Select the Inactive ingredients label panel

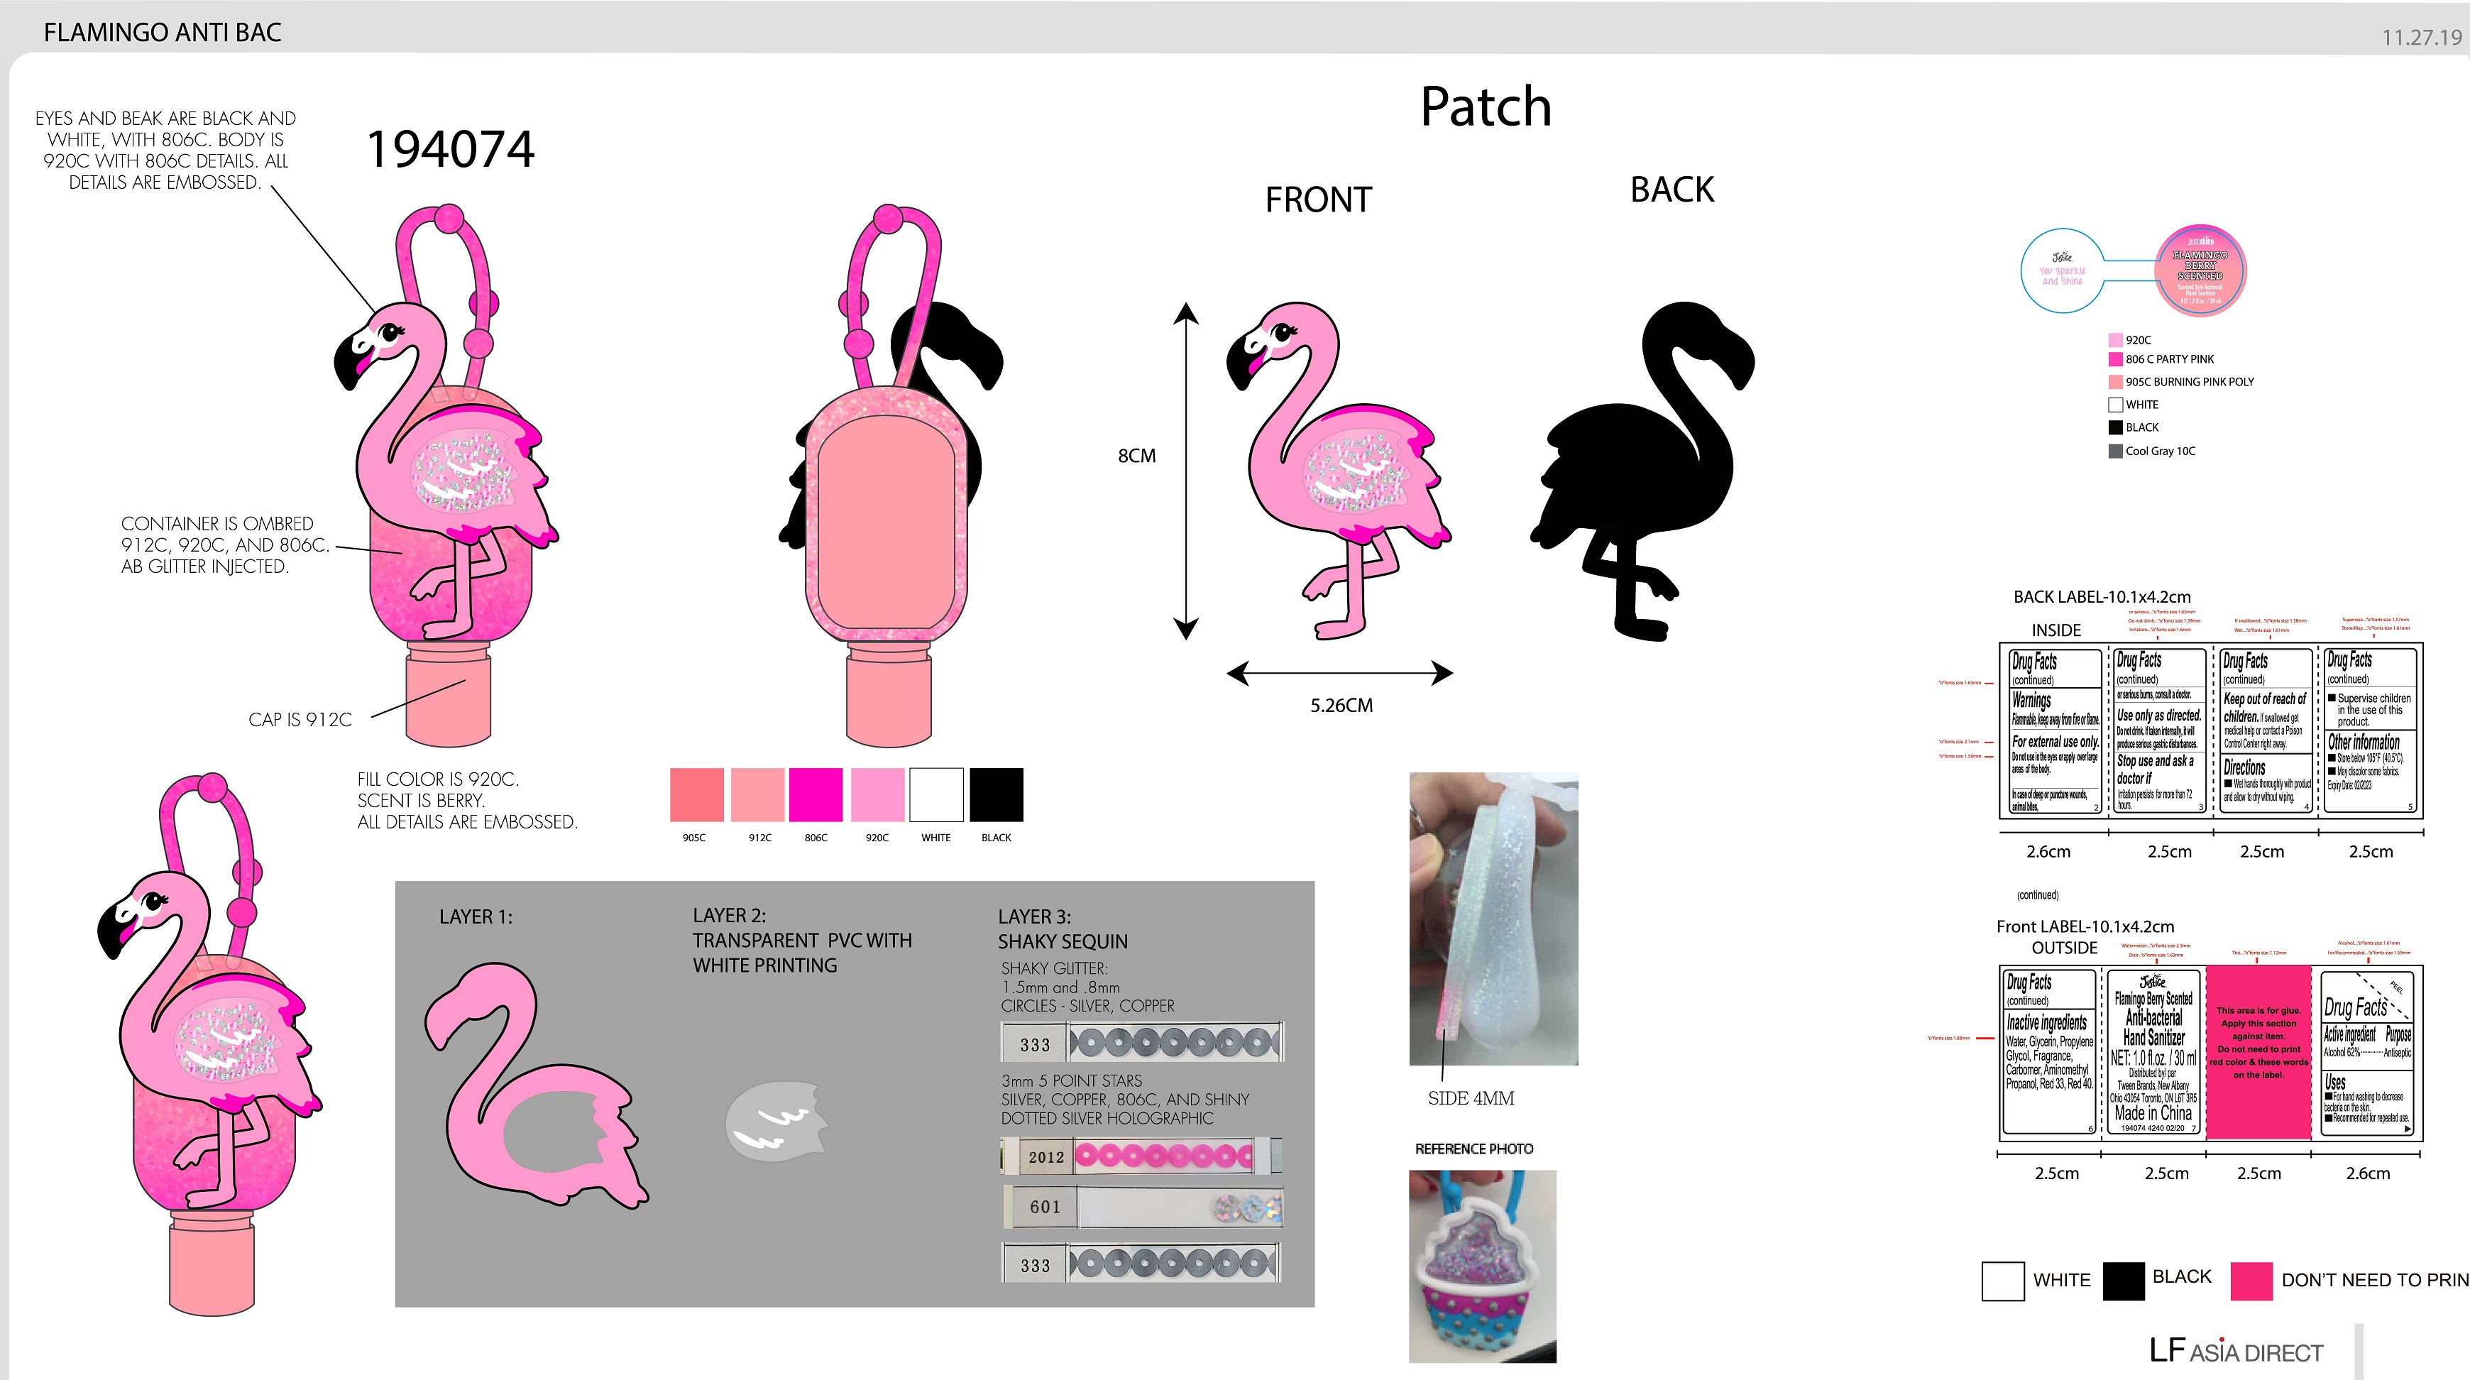point(2049,1052)
